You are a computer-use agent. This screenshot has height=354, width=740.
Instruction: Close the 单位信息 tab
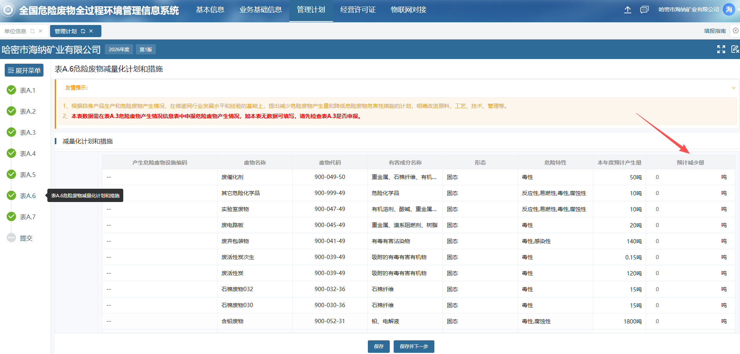(x=40, y=31)
